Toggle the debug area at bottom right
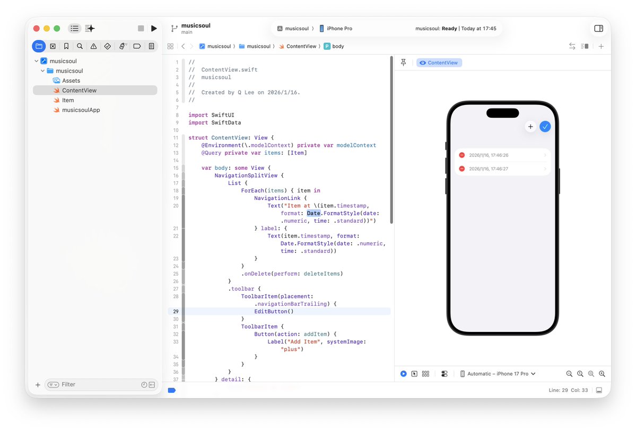Screen dimensions: 636x431 coord(599,390)
